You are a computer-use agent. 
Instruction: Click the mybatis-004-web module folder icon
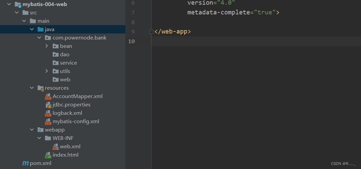coord(18,4)
